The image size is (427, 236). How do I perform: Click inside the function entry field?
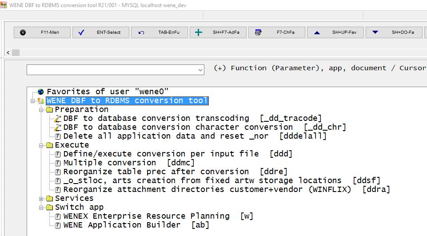pos(112,70)
